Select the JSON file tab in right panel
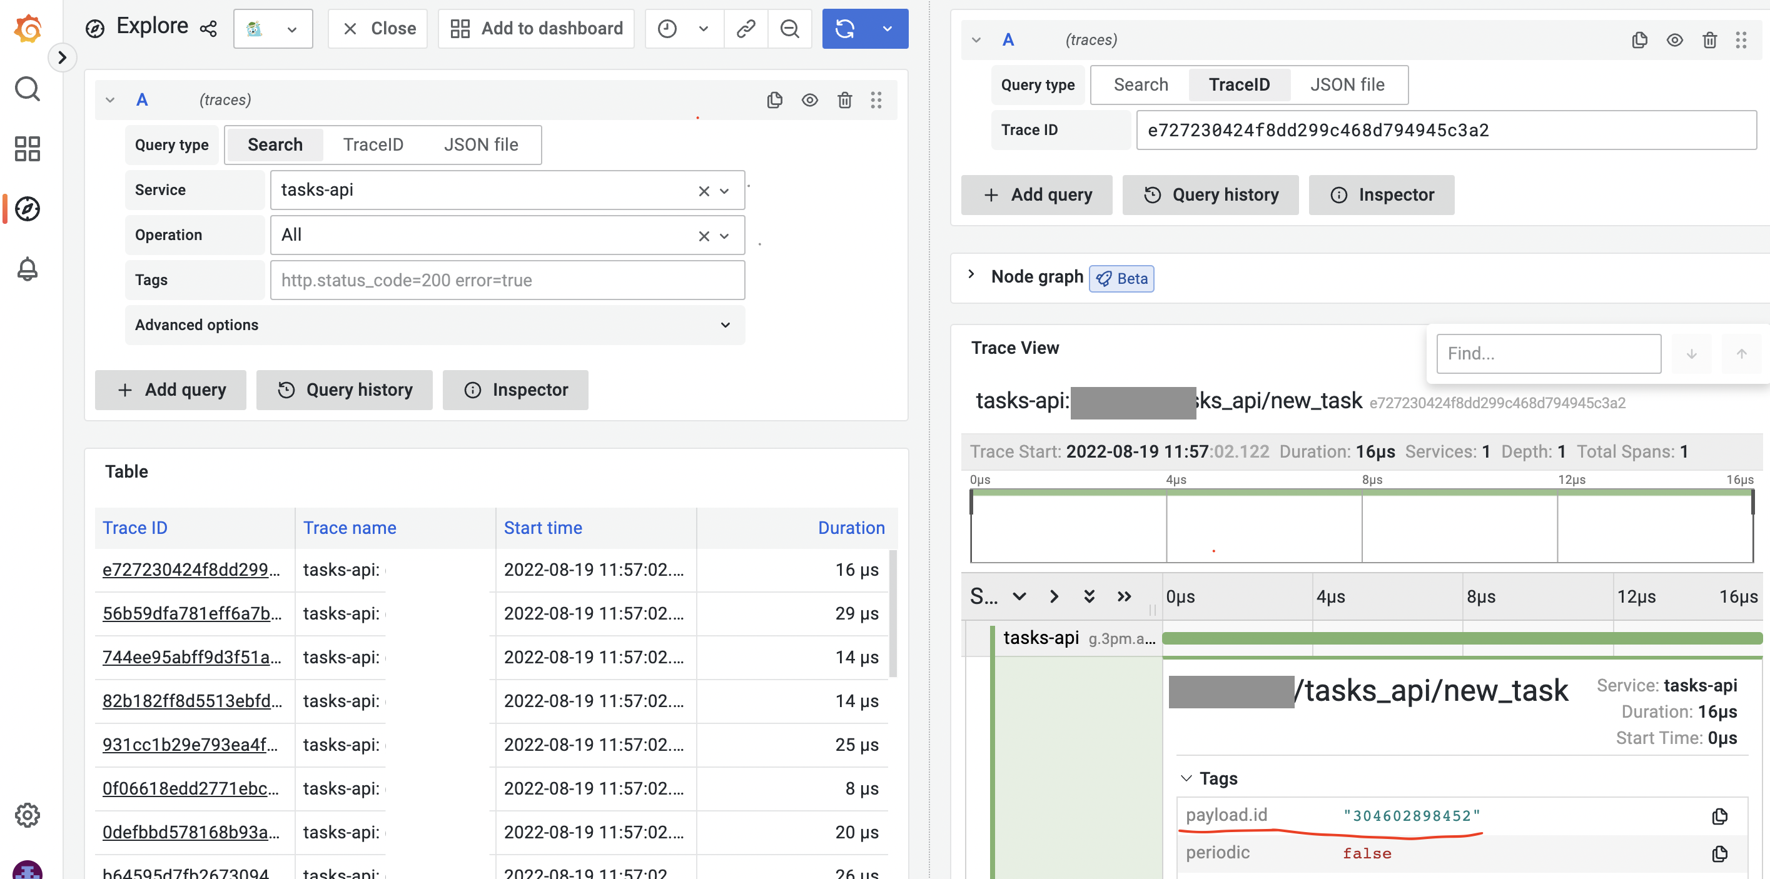This screenshot has width=1770, height=879. point(1347,84)
